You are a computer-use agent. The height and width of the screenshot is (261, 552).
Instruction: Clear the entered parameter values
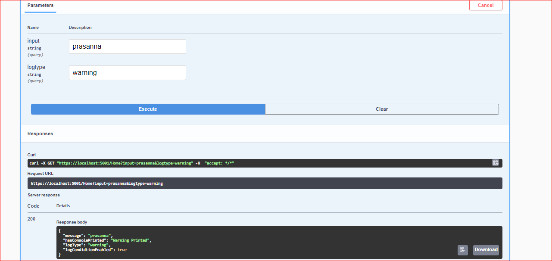[381, 109]
